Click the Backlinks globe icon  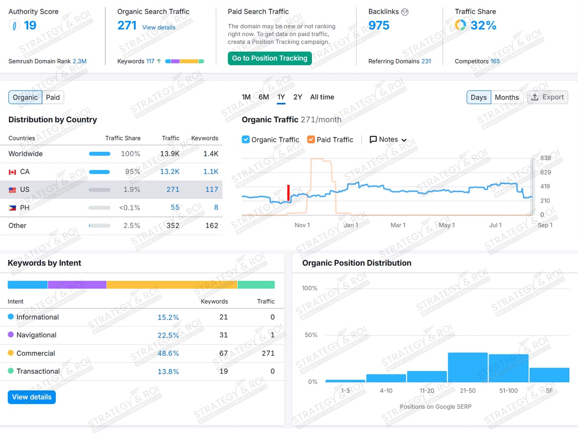point(405,12)
